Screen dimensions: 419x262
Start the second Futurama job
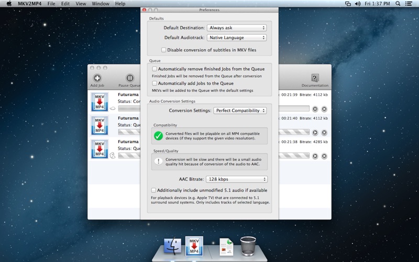[x=315, y=133]
